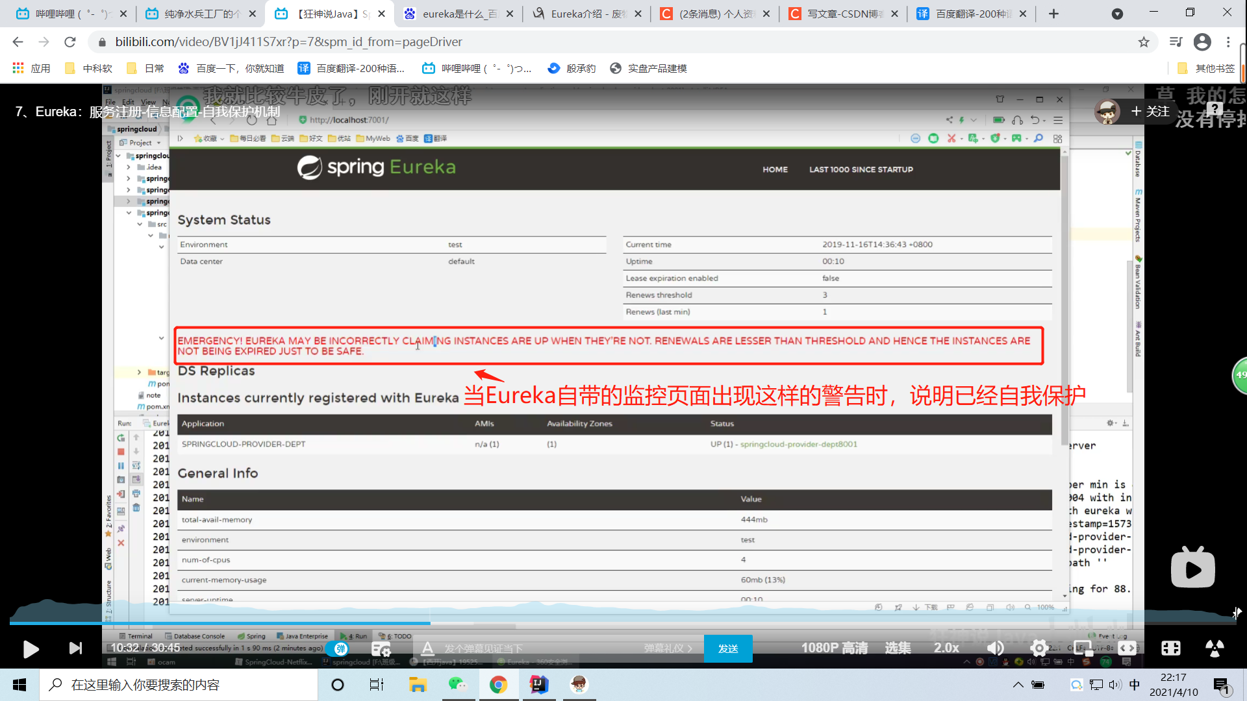1247x701 pixels.
Task: Skip to the next video episode
Action: (75, 648)
